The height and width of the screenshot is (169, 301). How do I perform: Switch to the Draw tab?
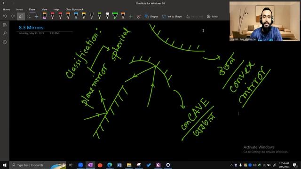(32, 9)
